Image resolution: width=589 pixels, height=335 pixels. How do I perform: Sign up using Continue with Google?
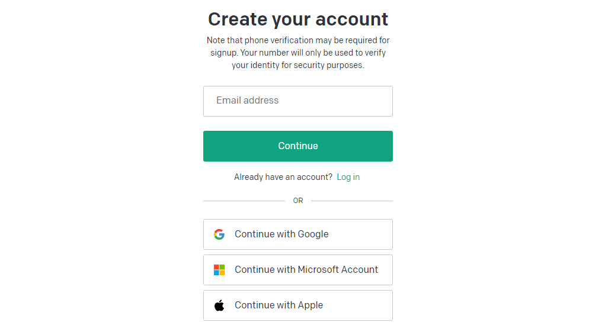coord(298,234)
